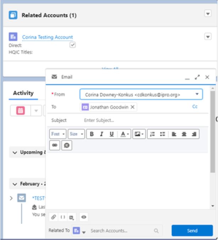Open the Corina Testing Account row actions dropdown
Screen dimensions: 219x240
coord(208,37)
